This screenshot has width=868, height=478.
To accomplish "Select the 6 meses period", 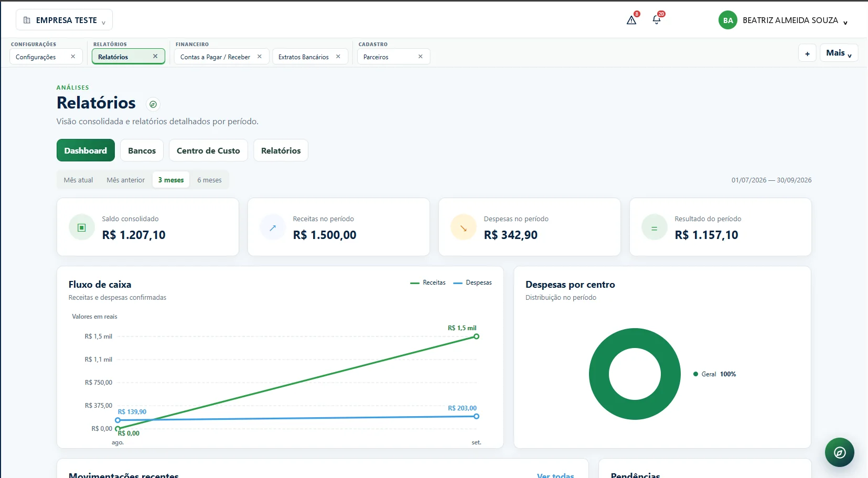I will (209, 180).
